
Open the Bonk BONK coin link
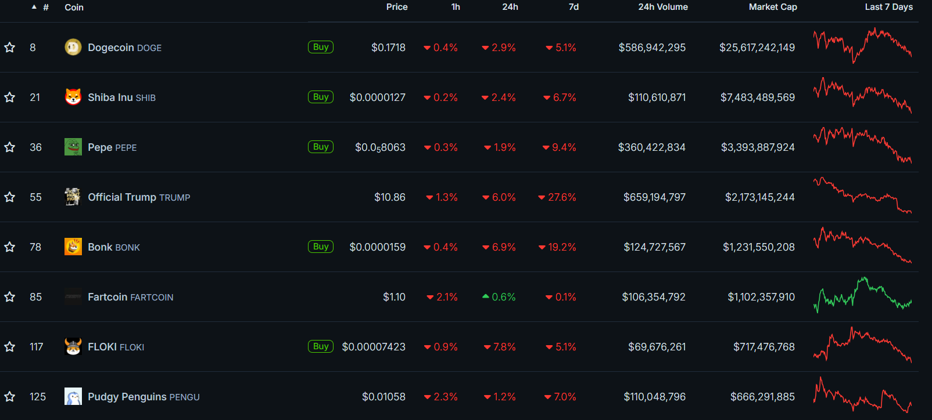pyautogui.click(x=114, y=247)
